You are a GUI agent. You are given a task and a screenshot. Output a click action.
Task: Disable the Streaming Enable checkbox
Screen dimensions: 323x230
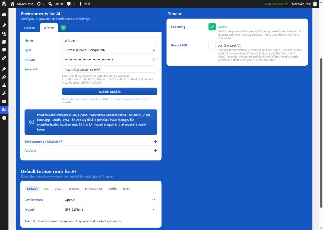pos(212,27)
